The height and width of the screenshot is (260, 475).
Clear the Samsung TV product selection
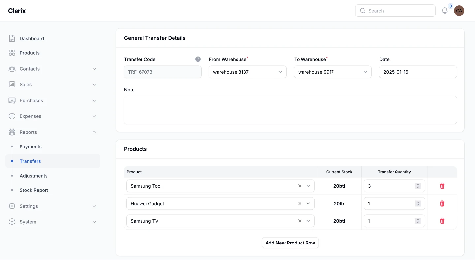[x=300, y=221]
